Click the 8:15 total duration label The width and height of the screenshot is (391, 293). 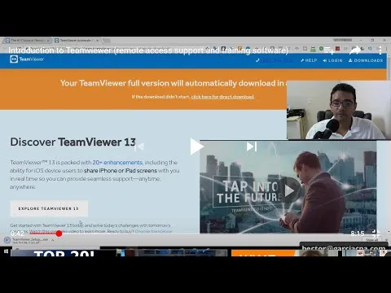(x=358, y=234)
